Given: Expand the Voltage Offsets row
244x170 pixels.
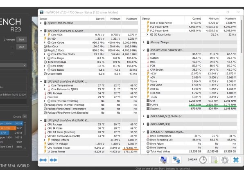Looking at the screenshot, I should (x=45, y=140).
